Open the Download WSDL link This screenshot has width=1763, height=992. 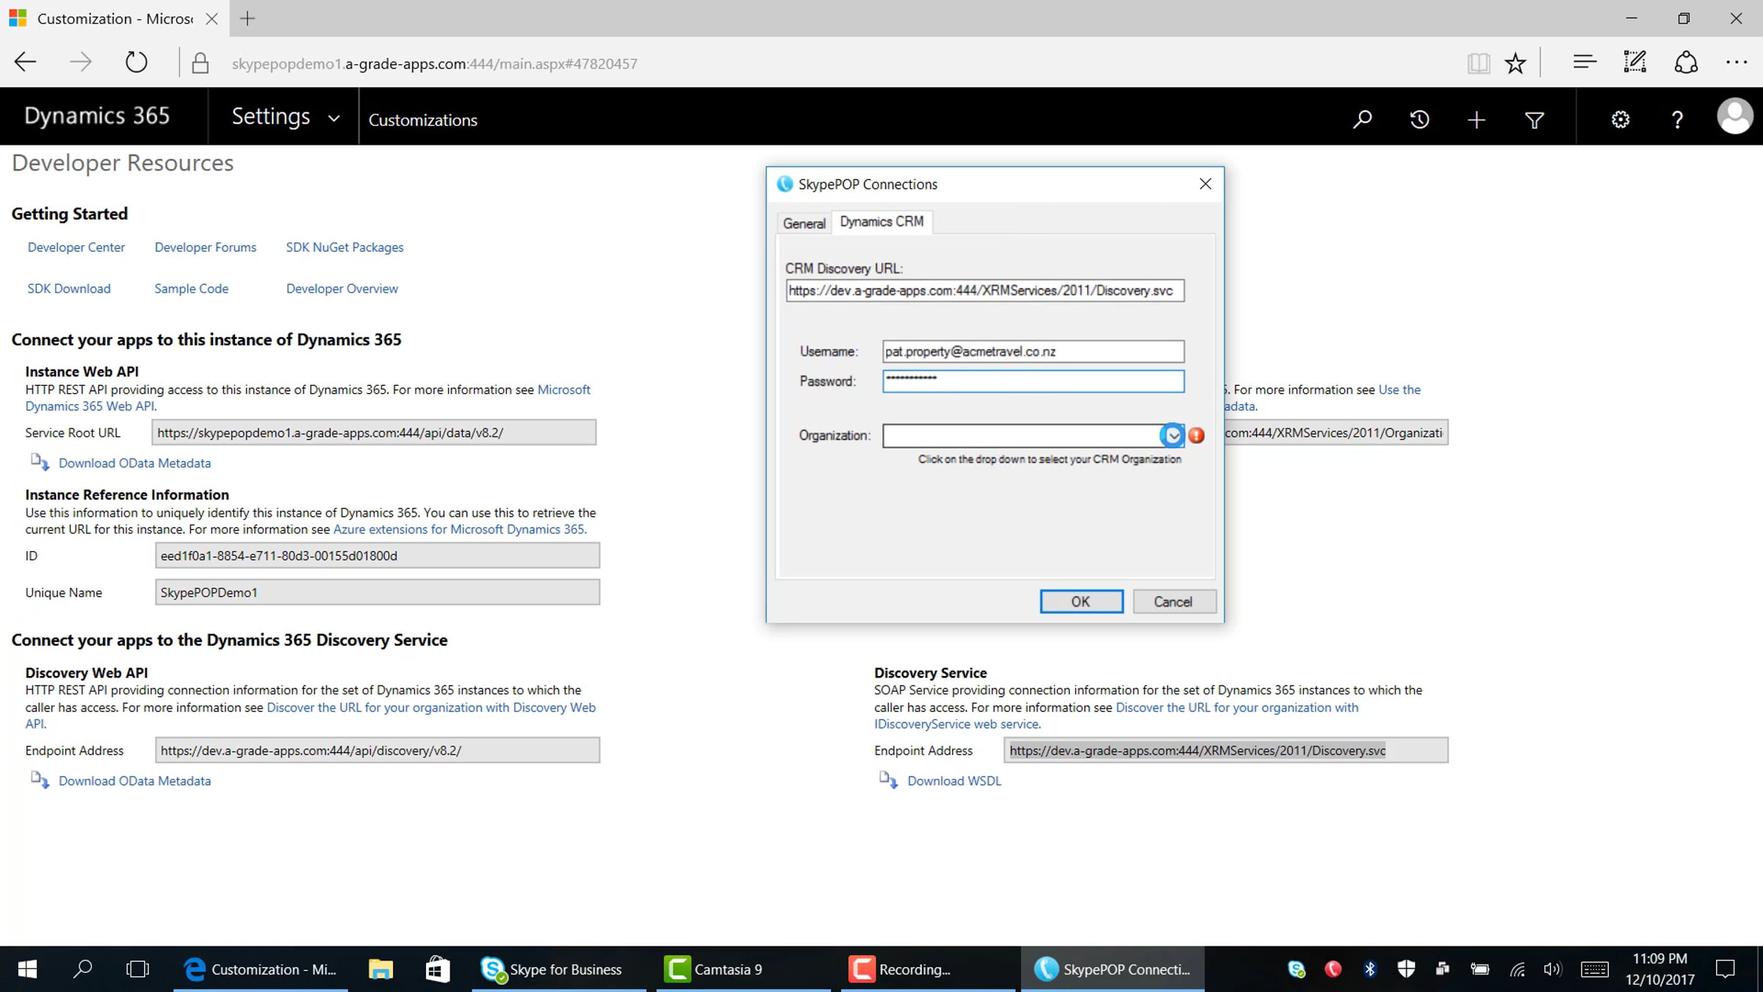point(953,780)
